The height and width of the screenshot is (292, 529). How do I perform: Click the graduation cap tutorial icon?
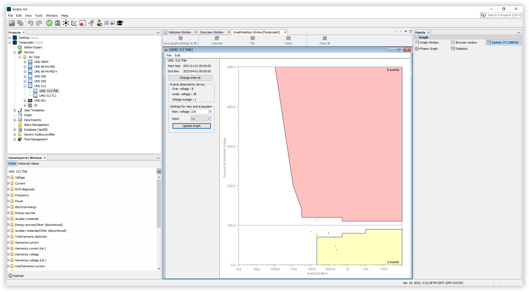[x=120, y=23]
